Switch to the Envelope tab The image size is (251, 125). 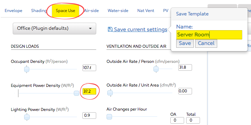pyautogui.click(x=13, y=11)
